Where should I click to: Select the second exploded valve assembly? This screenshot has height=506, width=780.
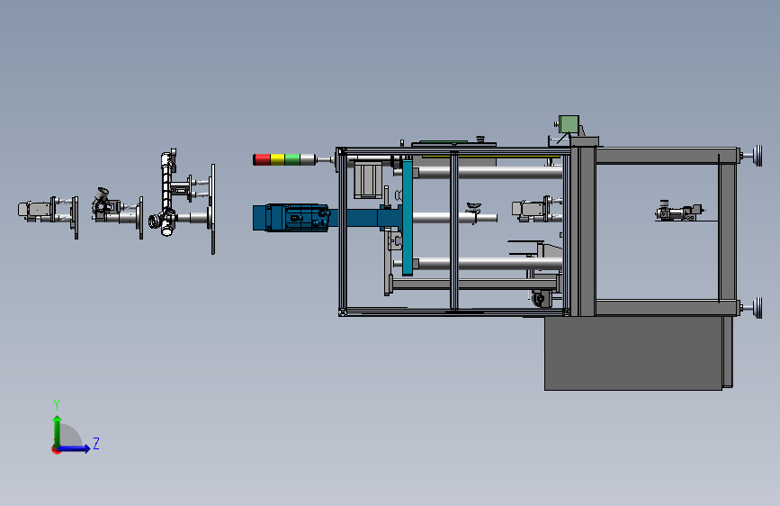click(x=117, y=212)
